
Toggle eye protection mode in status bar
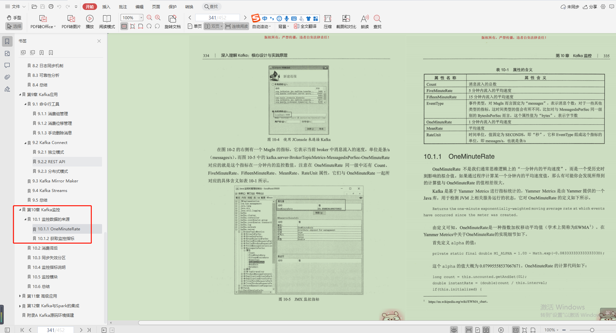(454, 330)
